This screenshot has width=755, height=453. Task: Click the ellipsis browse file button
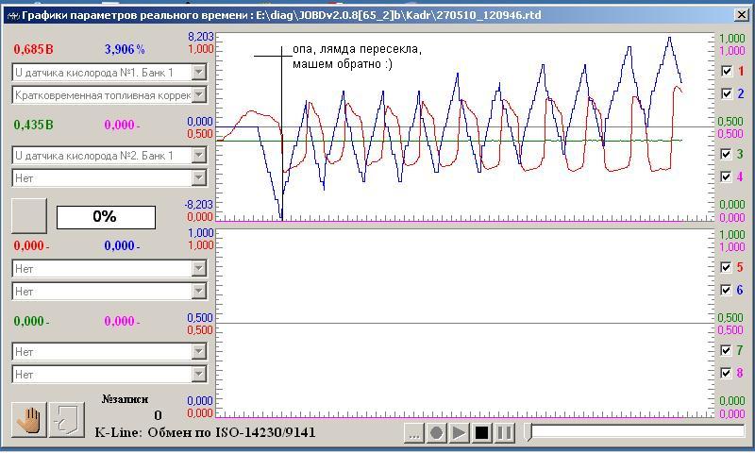click(x=412, y=433)
